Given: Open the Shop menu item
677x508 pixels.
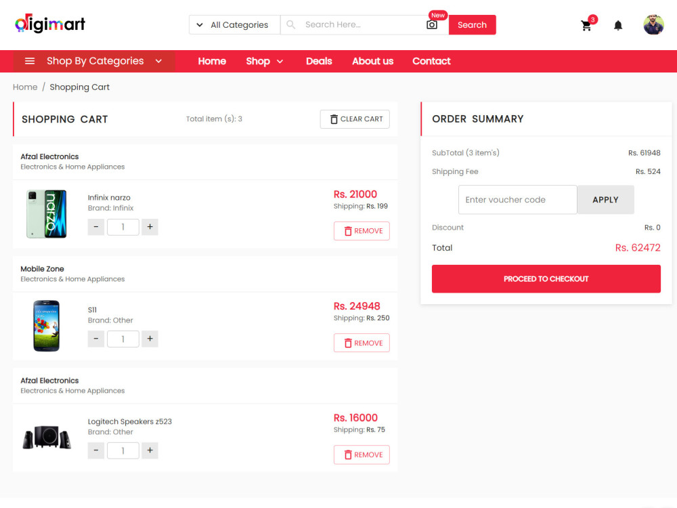Looking at the screenshot, I should point(258,61).
